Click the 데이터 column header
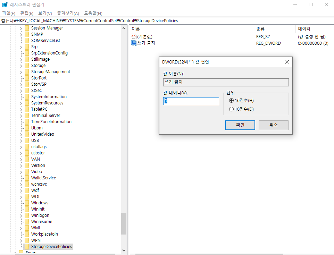This screenshot has height=255, width=334. (315, 29)
